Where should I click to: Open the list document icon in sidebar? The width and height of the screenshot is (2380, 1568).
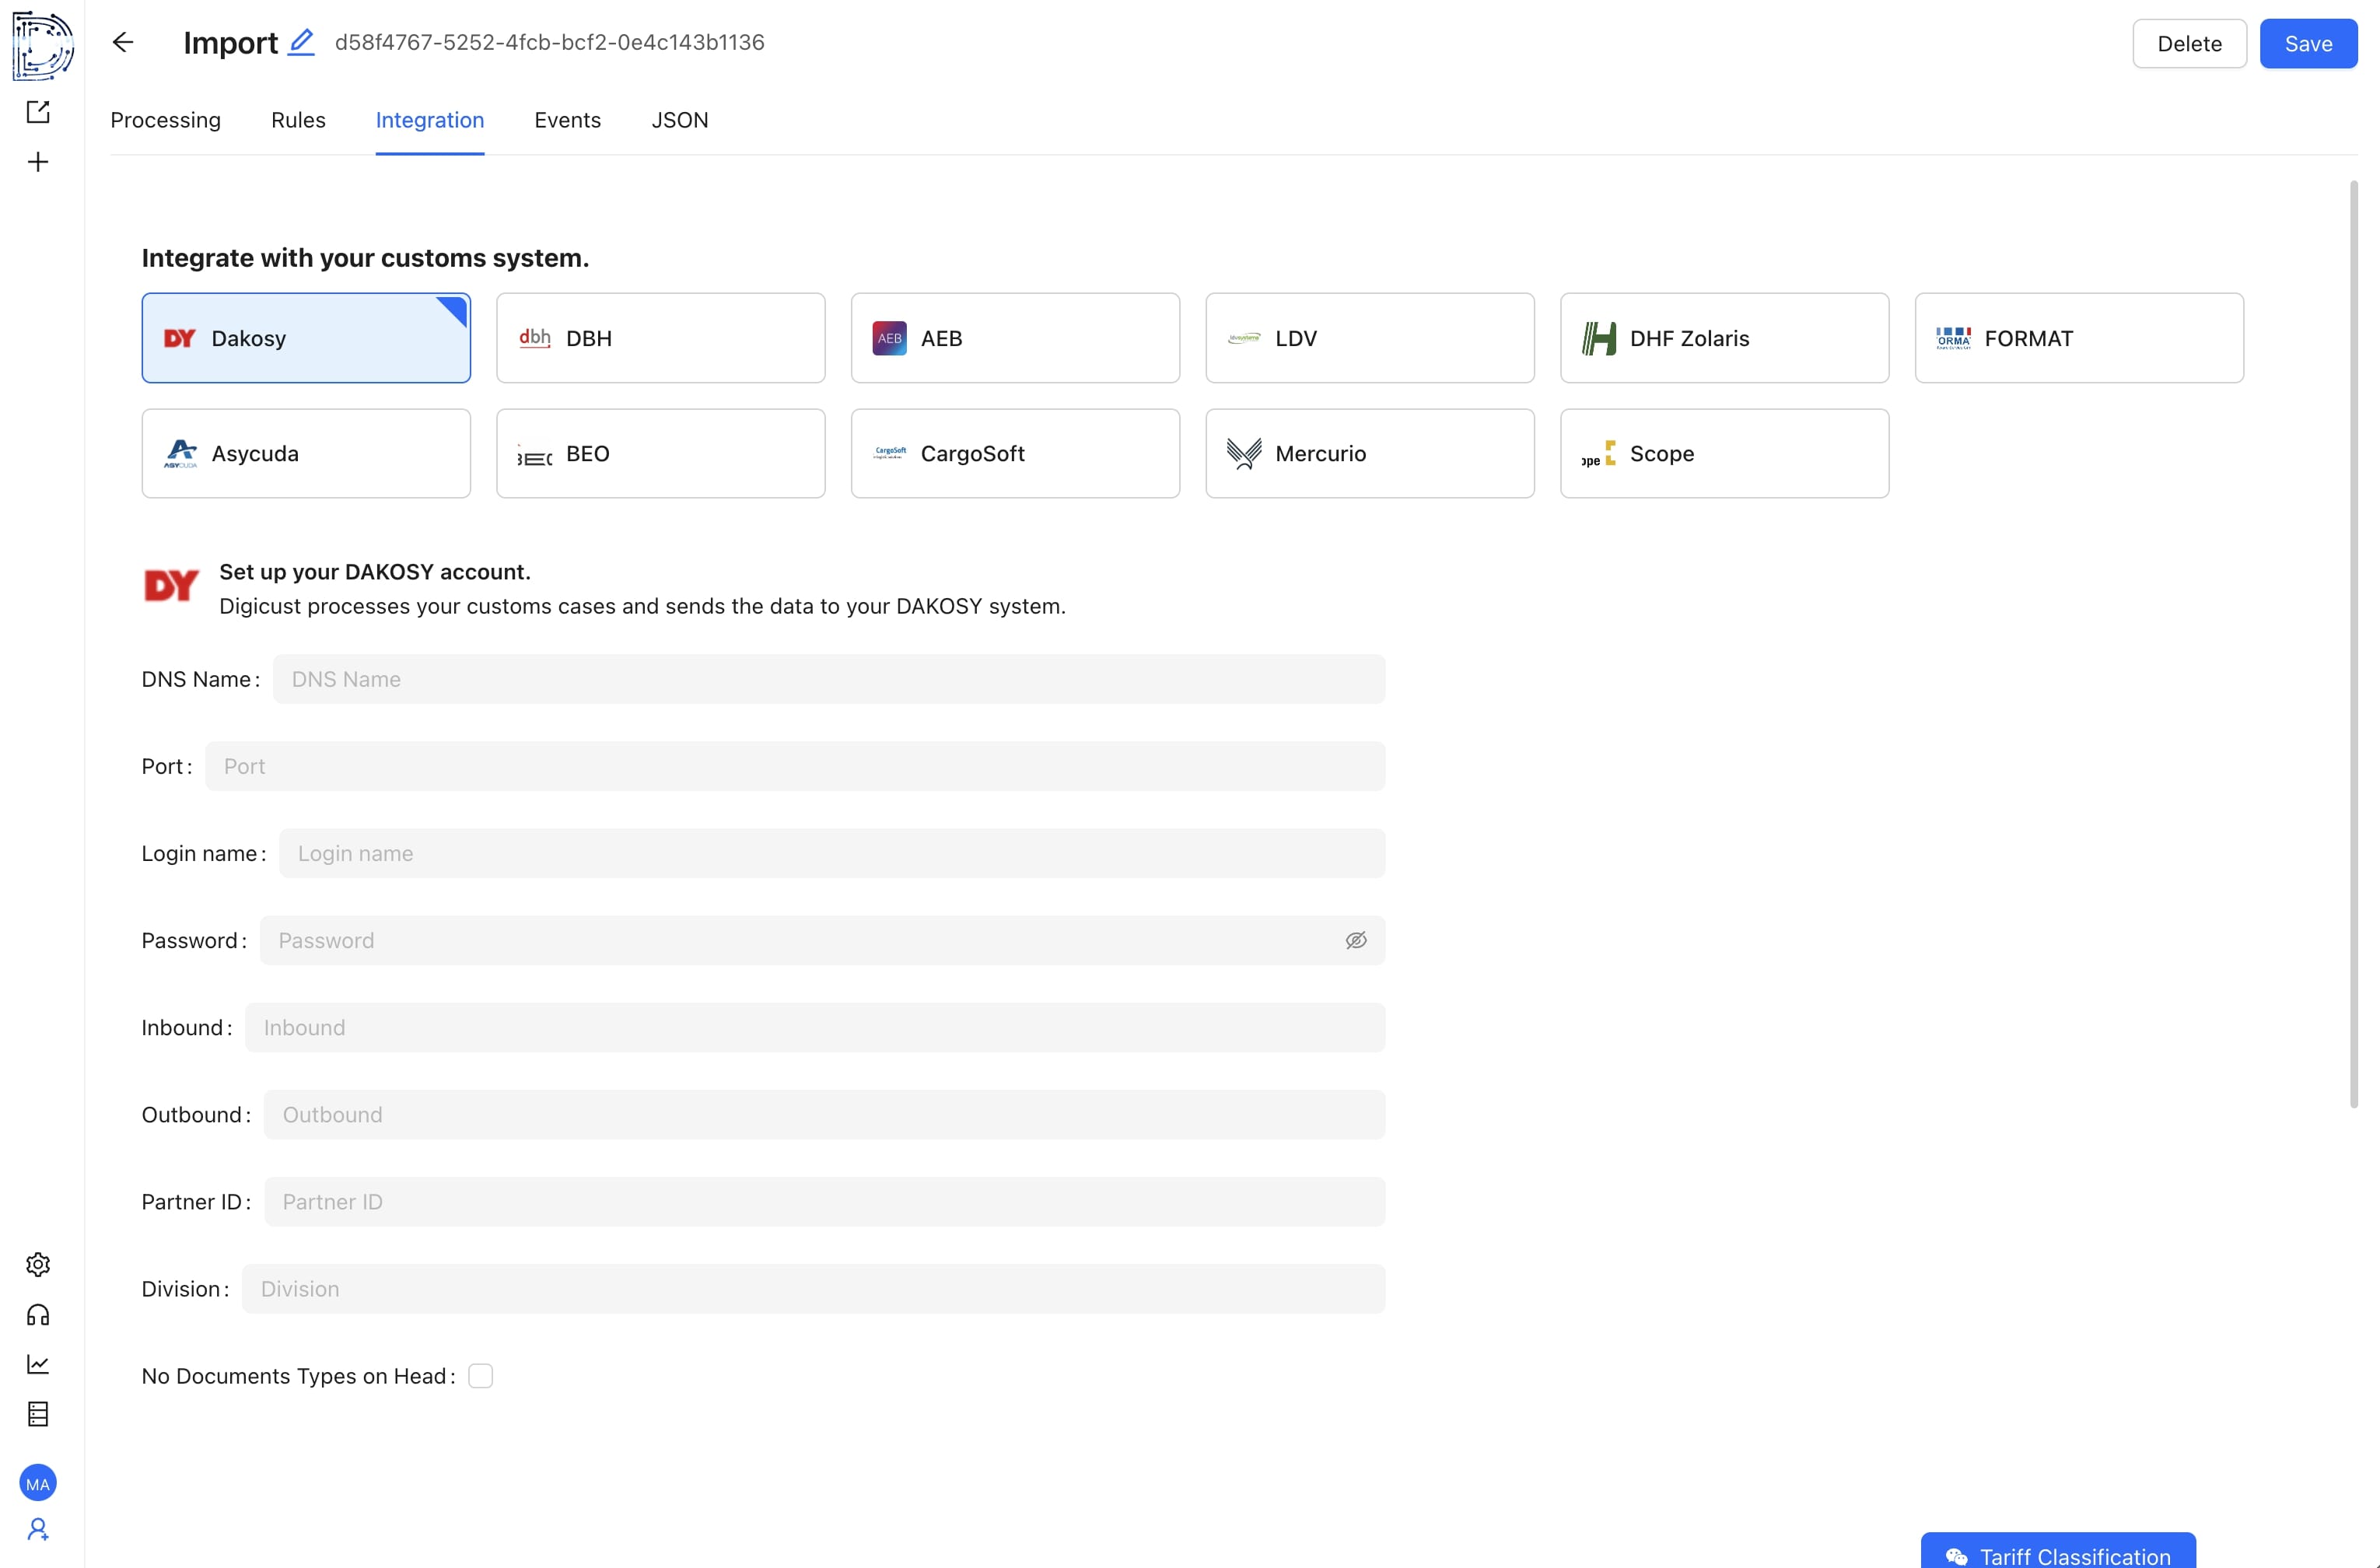coord(38,1414)
